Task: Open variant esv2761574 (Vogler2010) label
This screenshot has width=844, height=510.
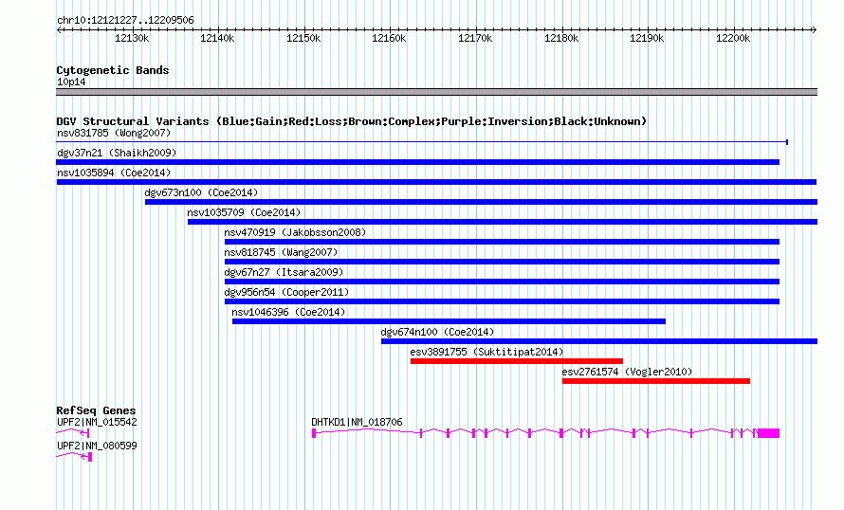Action: (x=627, y=372)
